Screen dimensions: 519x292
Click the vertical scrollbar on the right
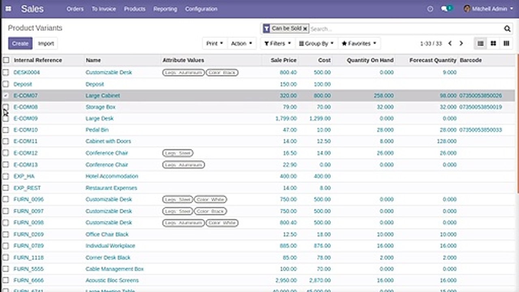(x=517, y=124)
